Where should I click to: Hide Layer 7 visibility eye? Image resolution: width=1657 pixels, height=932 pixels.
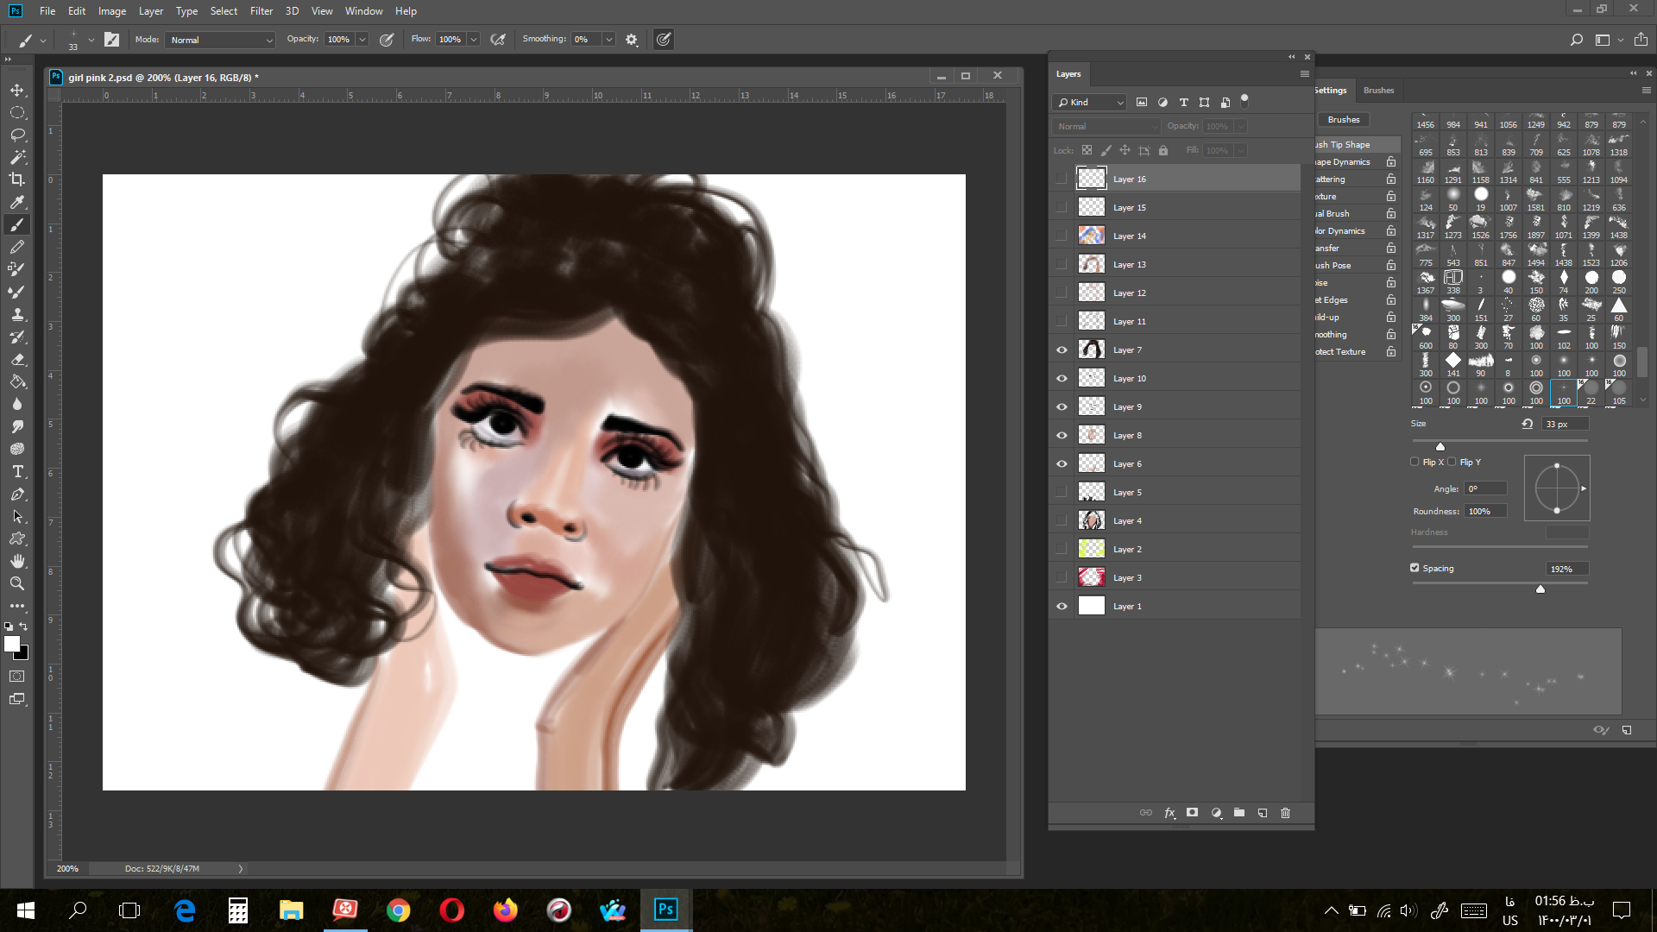1062,349
